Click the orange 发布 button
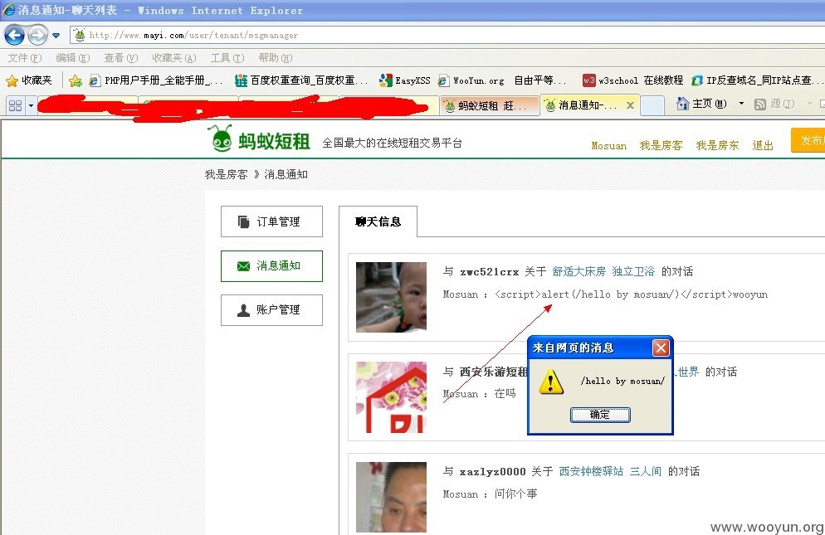The image size is (825, 535). [x=808, y=140]
